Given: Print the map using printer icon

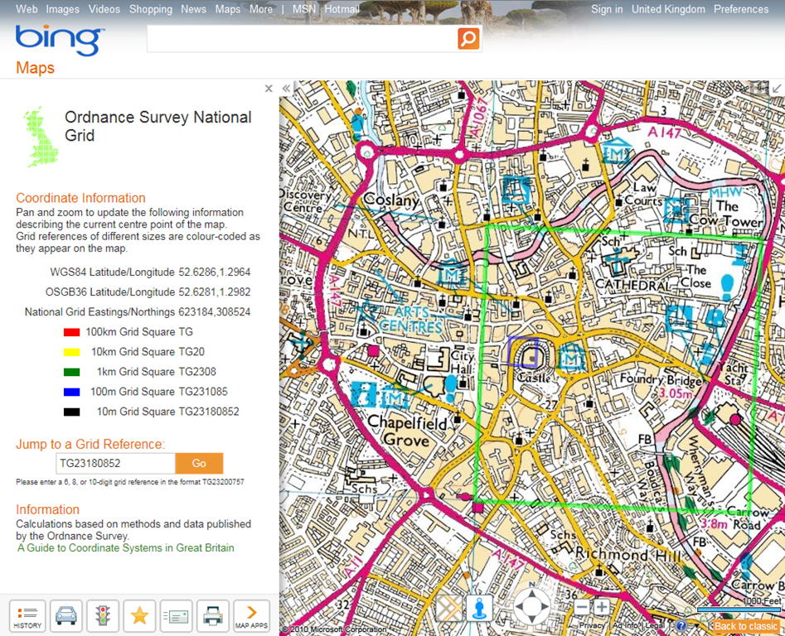Looking at the screenshot, I should tap(213, 616).
